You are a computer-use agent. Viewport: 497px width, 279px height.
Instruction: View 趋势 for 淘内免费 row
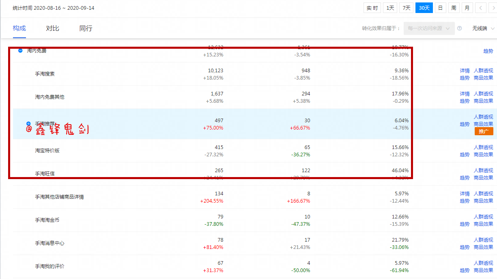(488, 51)
